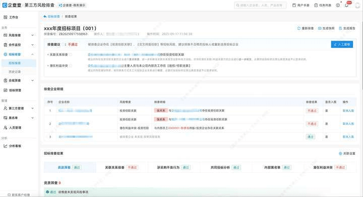Image resolution: width=363 pixels, height=197 pixels.
Task: Click the 招标排查 parent menu icon
Action: 6,54
